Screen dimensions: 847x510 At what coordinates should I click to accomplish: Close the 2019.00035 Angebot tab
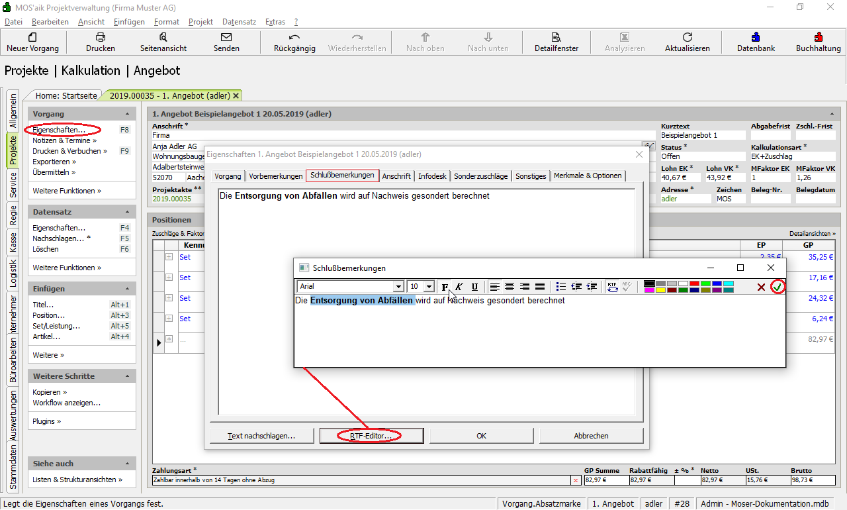[x=236, y=96]
